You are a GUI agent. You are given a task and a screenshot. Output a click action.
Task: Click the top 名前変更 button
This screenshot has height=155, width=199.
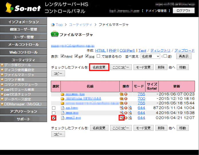(99, 67)
